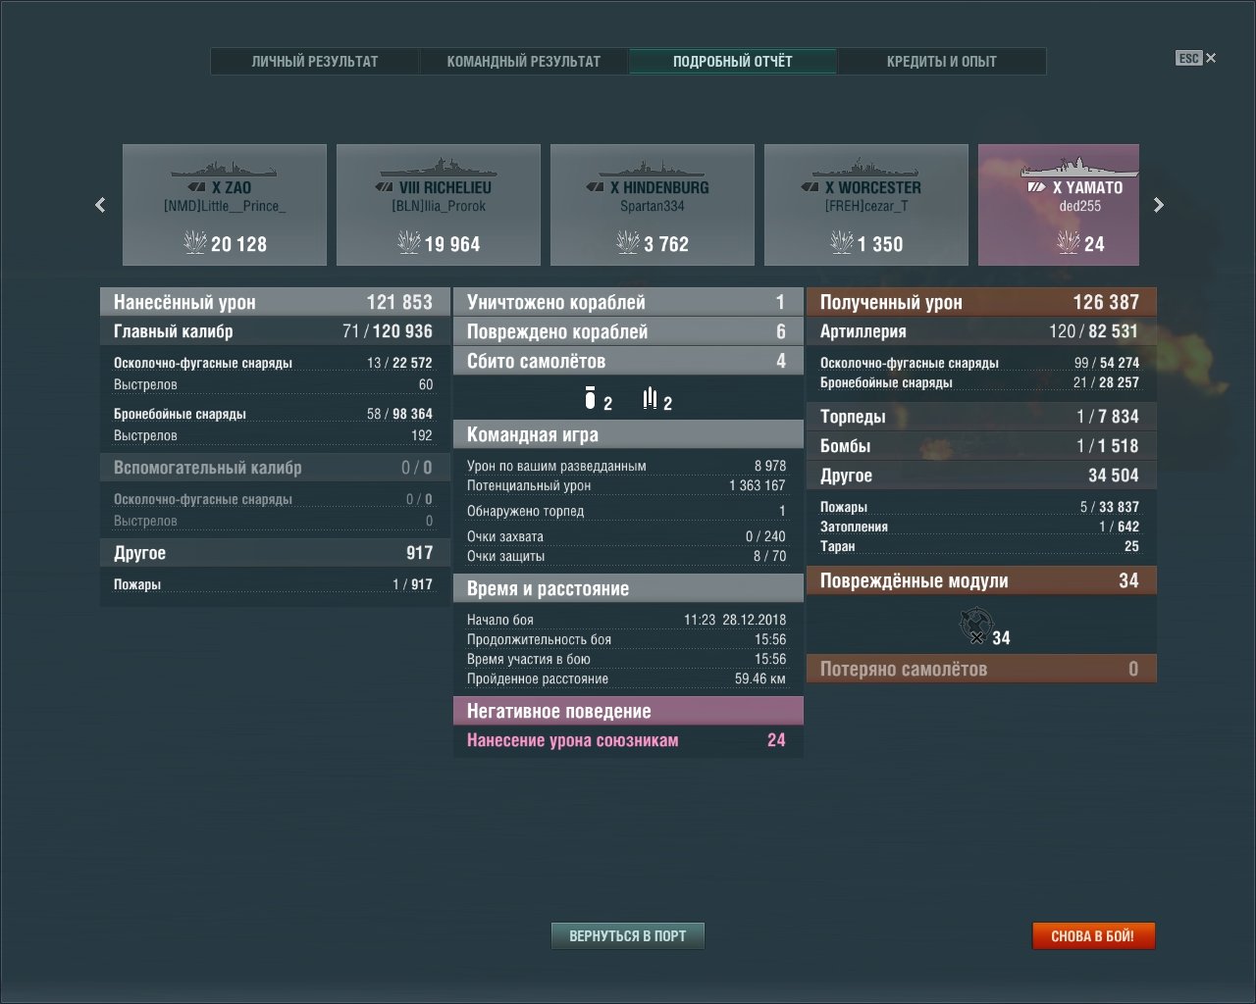
Task: Click the battleship class icon next to VIII RICHELIEU
Action: pyautogui.click(x=384, y=187)
